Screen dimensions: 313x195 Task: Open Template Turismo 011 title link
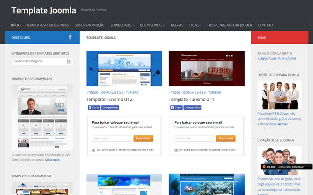click(192, 99)
